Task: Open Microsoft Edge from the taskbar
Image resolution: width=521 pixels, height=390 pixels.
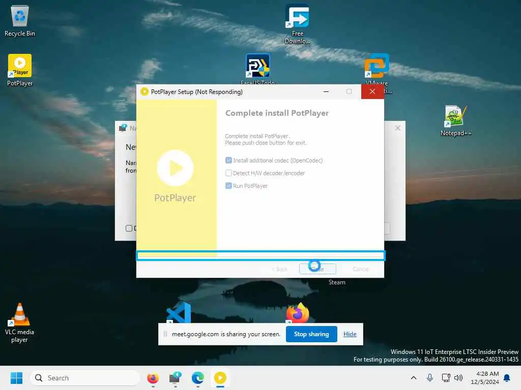Action: point(198,378)
